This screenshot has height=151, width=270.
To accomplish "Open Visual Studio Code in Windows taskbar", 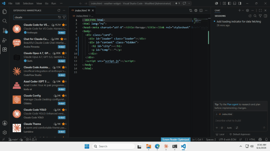I will tap(183, 146).
